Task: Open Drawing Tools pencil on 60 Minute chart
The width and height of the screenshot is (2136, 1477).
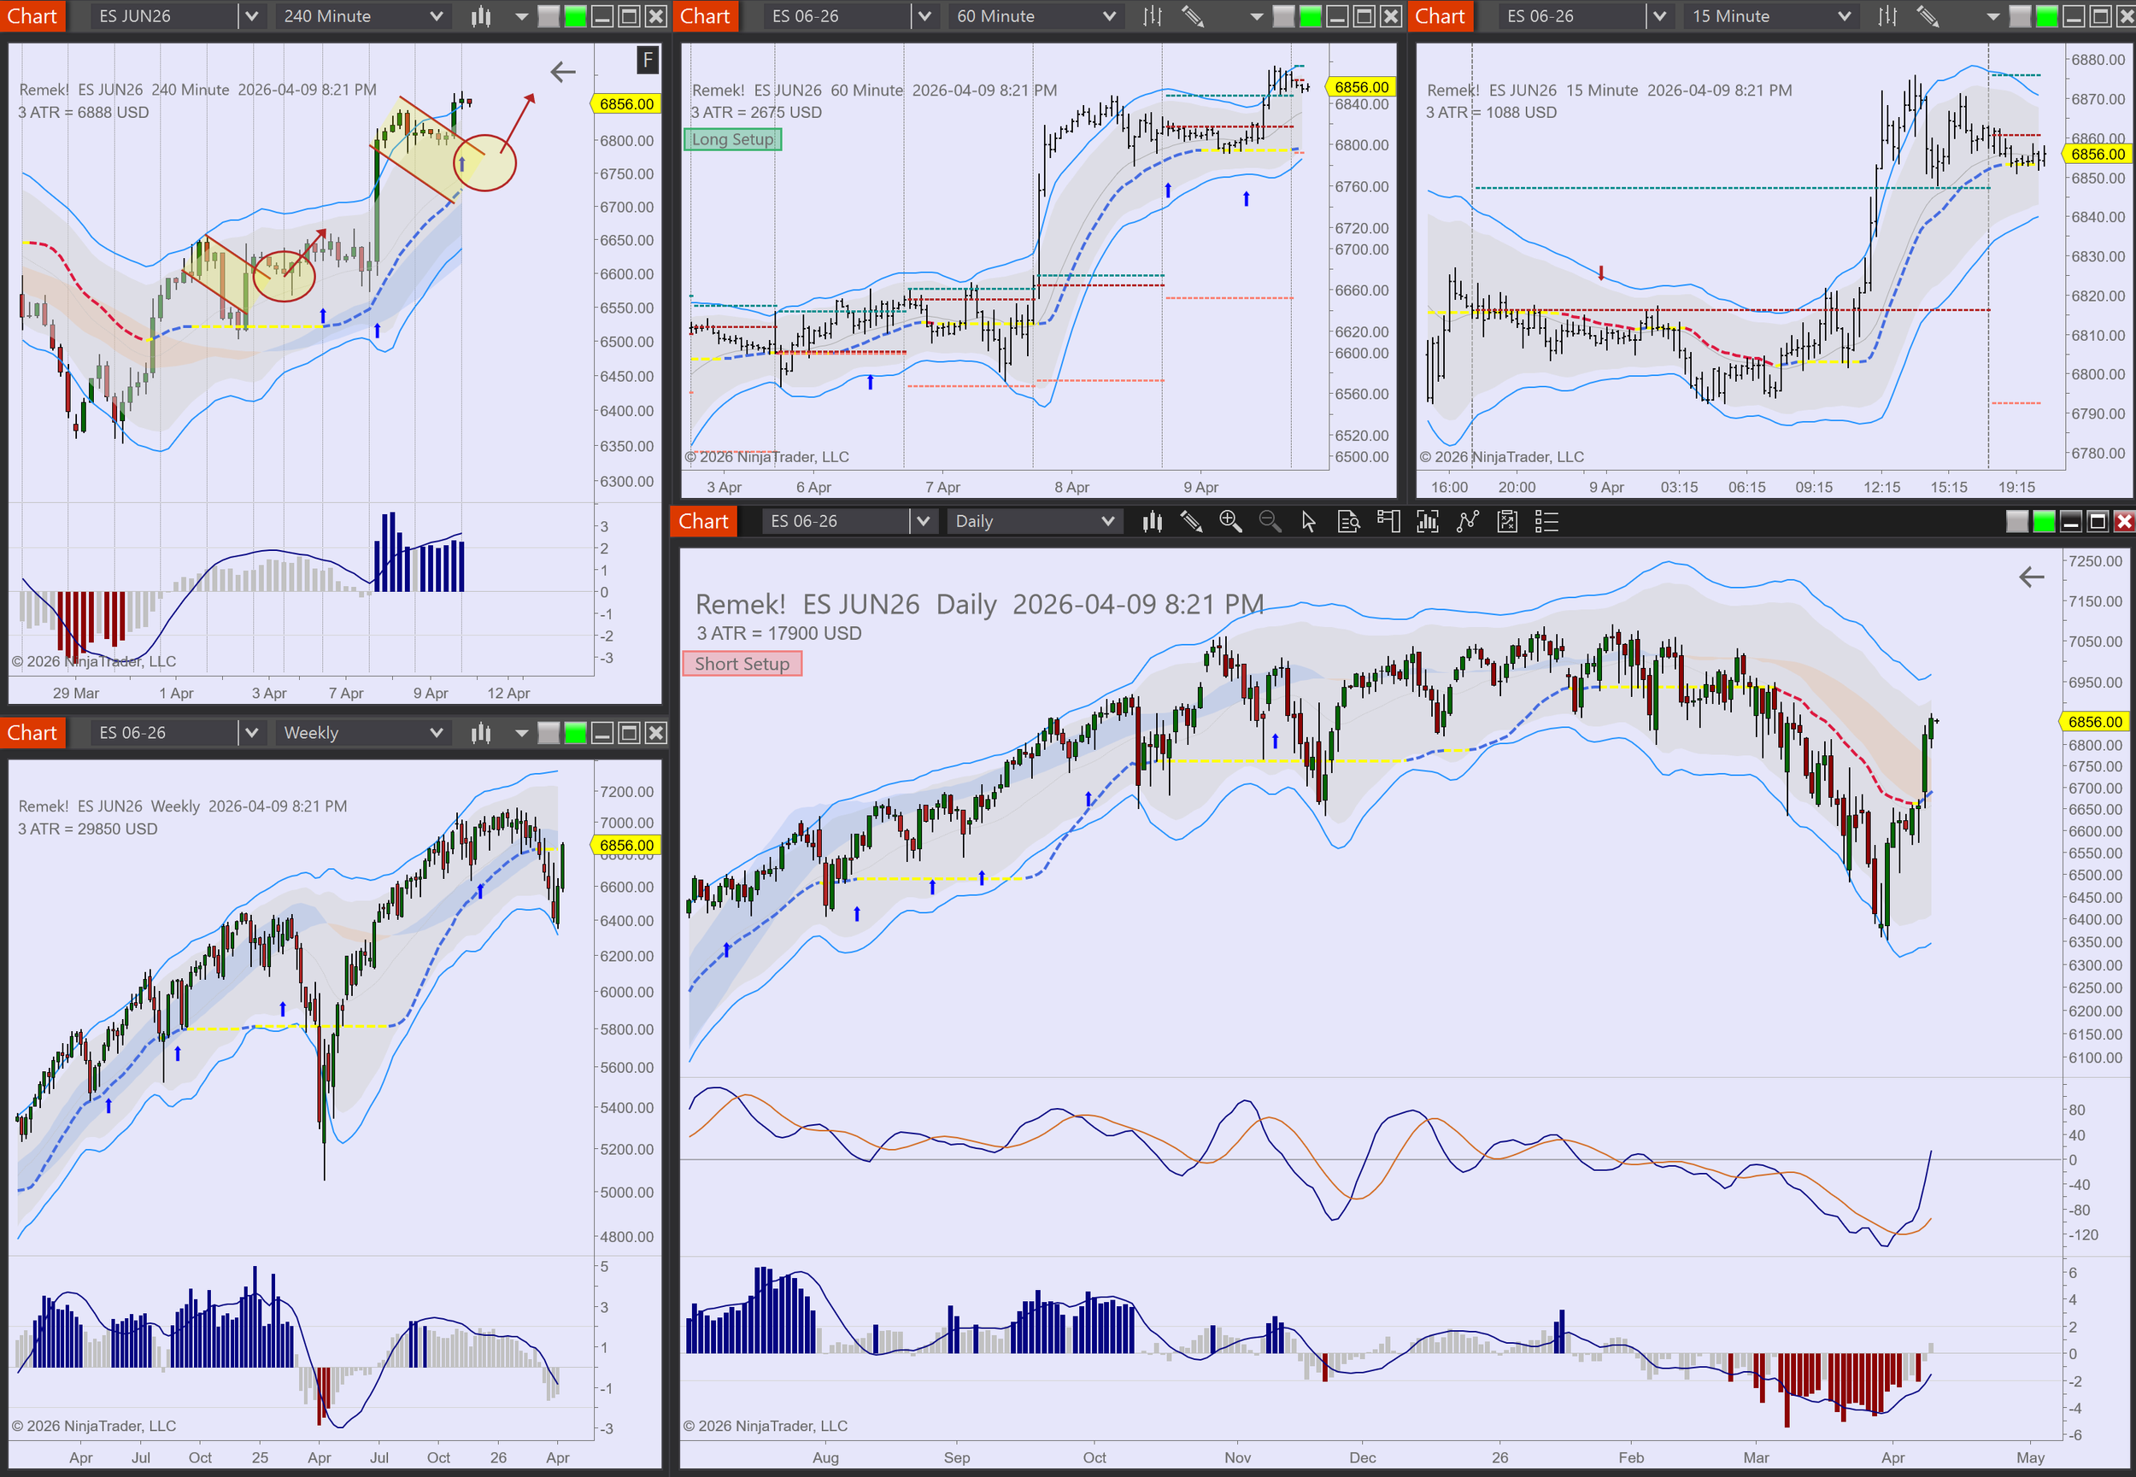Action: (1192, 15)
